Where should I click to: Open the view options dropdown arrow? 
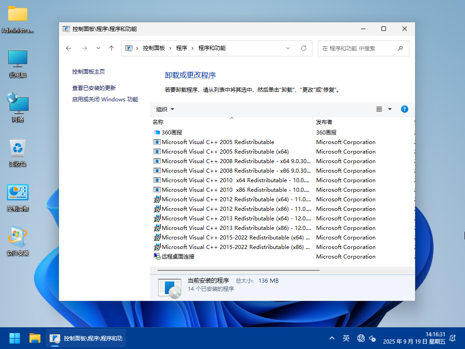coord(390,109)
